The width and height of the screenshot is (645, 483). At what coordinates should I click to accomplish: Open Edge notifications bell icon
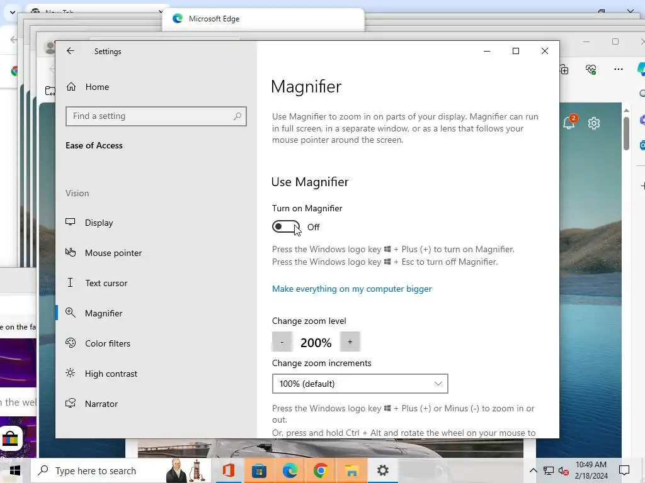[x=570, y=122]
